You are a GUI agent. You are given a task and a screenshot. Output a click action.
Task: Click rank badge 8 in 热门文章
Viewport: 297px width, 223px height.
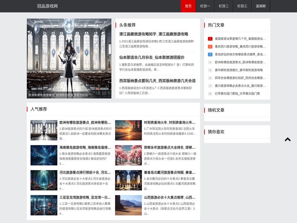tap(210, 94)
